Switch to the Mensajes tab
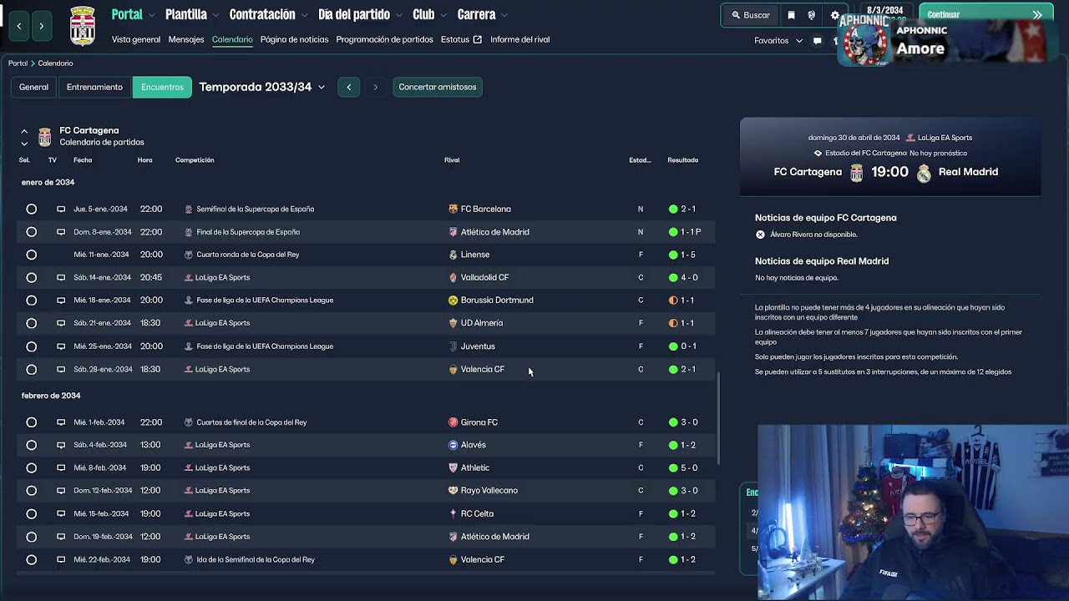The width and height of the screenshot is (1069, 601). point(186,39)
